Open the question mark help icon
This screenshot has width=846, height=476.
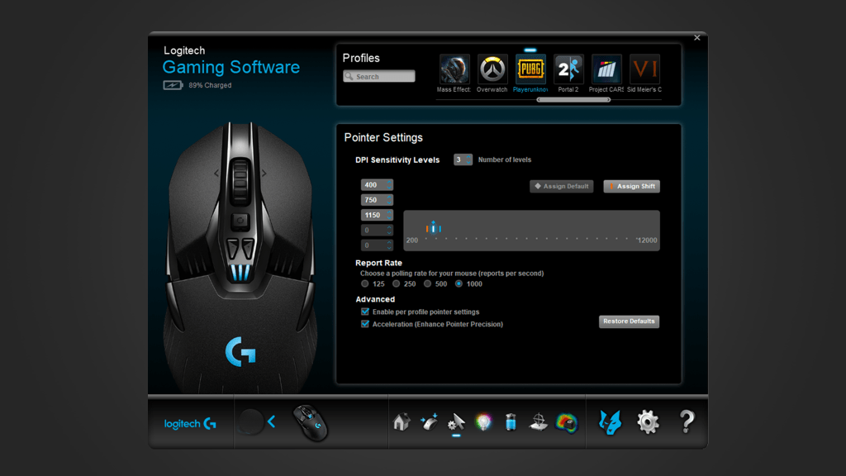(687, 422)
